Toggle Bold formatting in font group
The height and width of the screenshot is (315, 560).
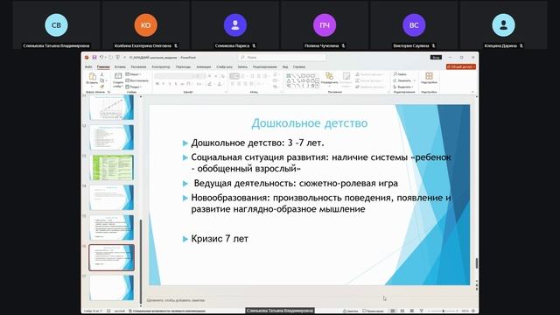[157, 84]
